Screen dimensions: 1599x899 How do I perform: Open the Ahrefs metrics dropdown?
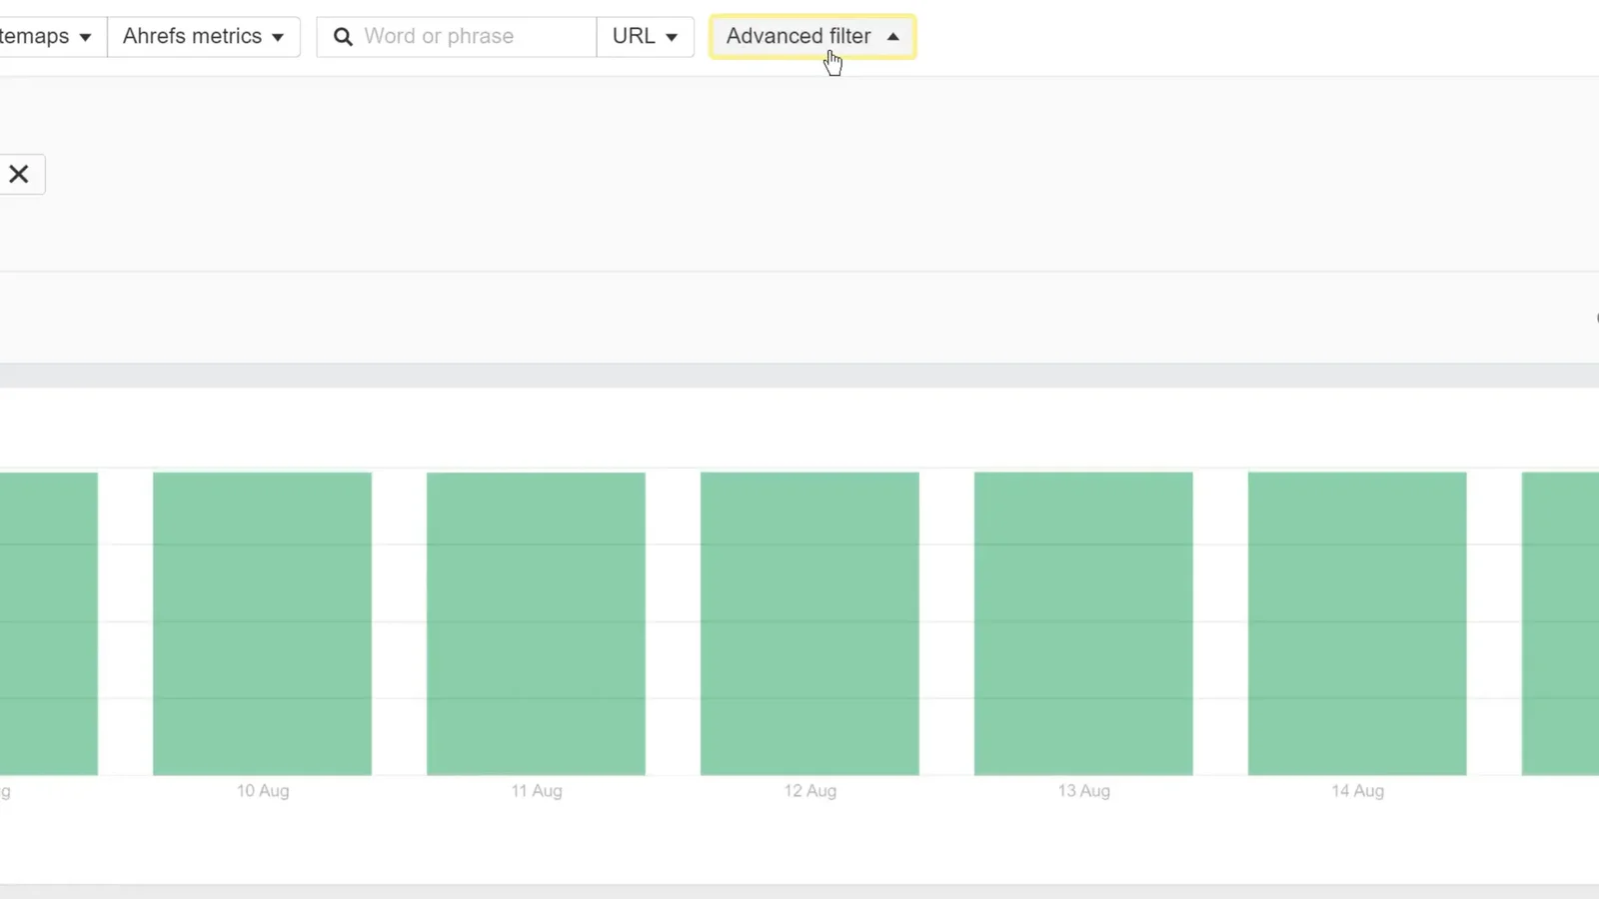(x=203, y=37)
